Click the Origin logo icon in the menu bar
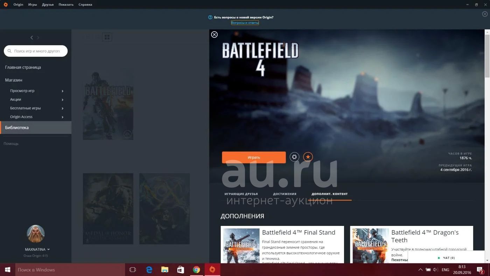Screen dimensions: 490x276 [6, 5]
